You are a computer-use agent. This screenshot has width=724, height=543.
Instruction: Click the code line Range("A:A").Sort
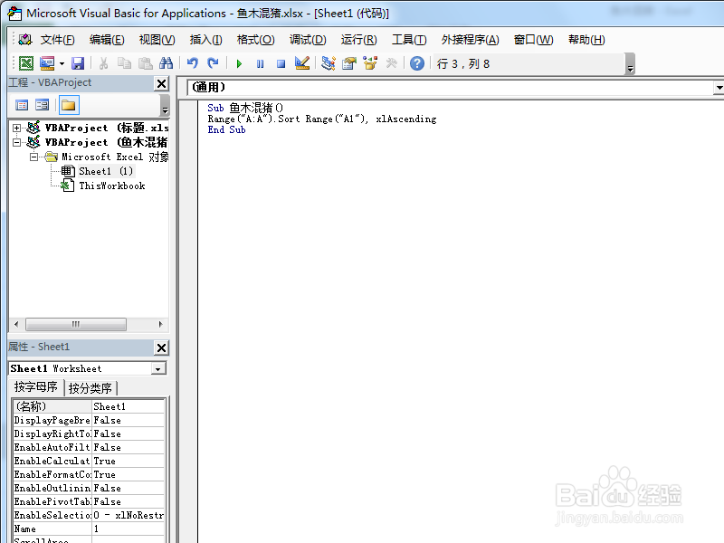322,119
